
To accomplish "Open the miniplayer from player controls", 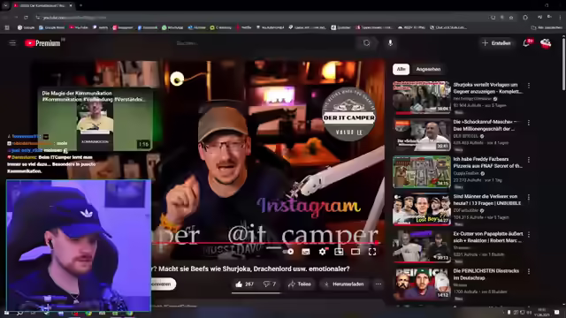I will tap(339, 252).
